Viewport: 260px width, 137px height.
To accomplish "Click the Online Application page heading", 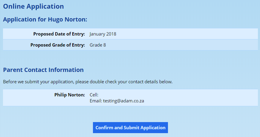I will [x=33, y=6].
